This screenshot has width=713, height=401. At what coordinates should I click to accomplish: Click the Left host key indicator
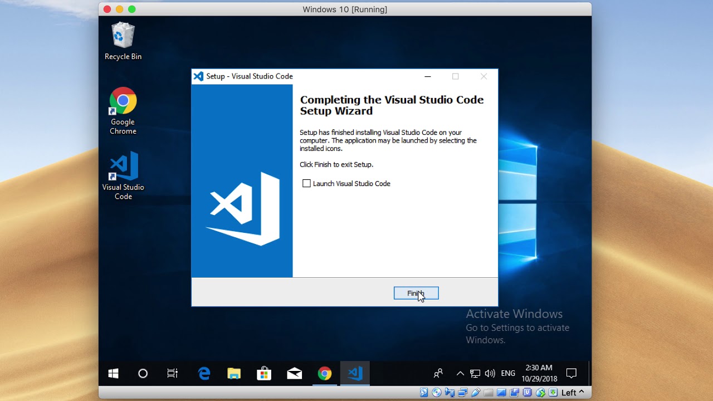pos(573,393)
